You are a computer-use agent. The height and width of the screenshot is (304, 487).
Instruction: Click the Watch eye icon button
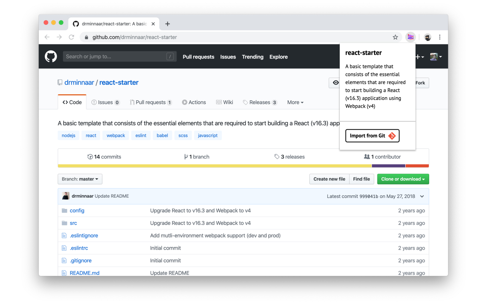(x=334, y=83)
